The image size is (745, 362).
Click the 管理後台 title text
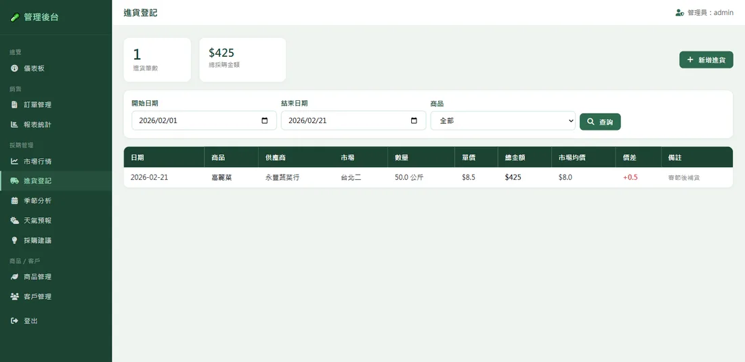[41, 18]
